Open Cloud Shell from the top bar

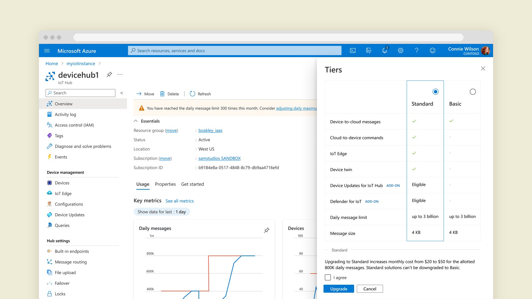tap(353, 50)
